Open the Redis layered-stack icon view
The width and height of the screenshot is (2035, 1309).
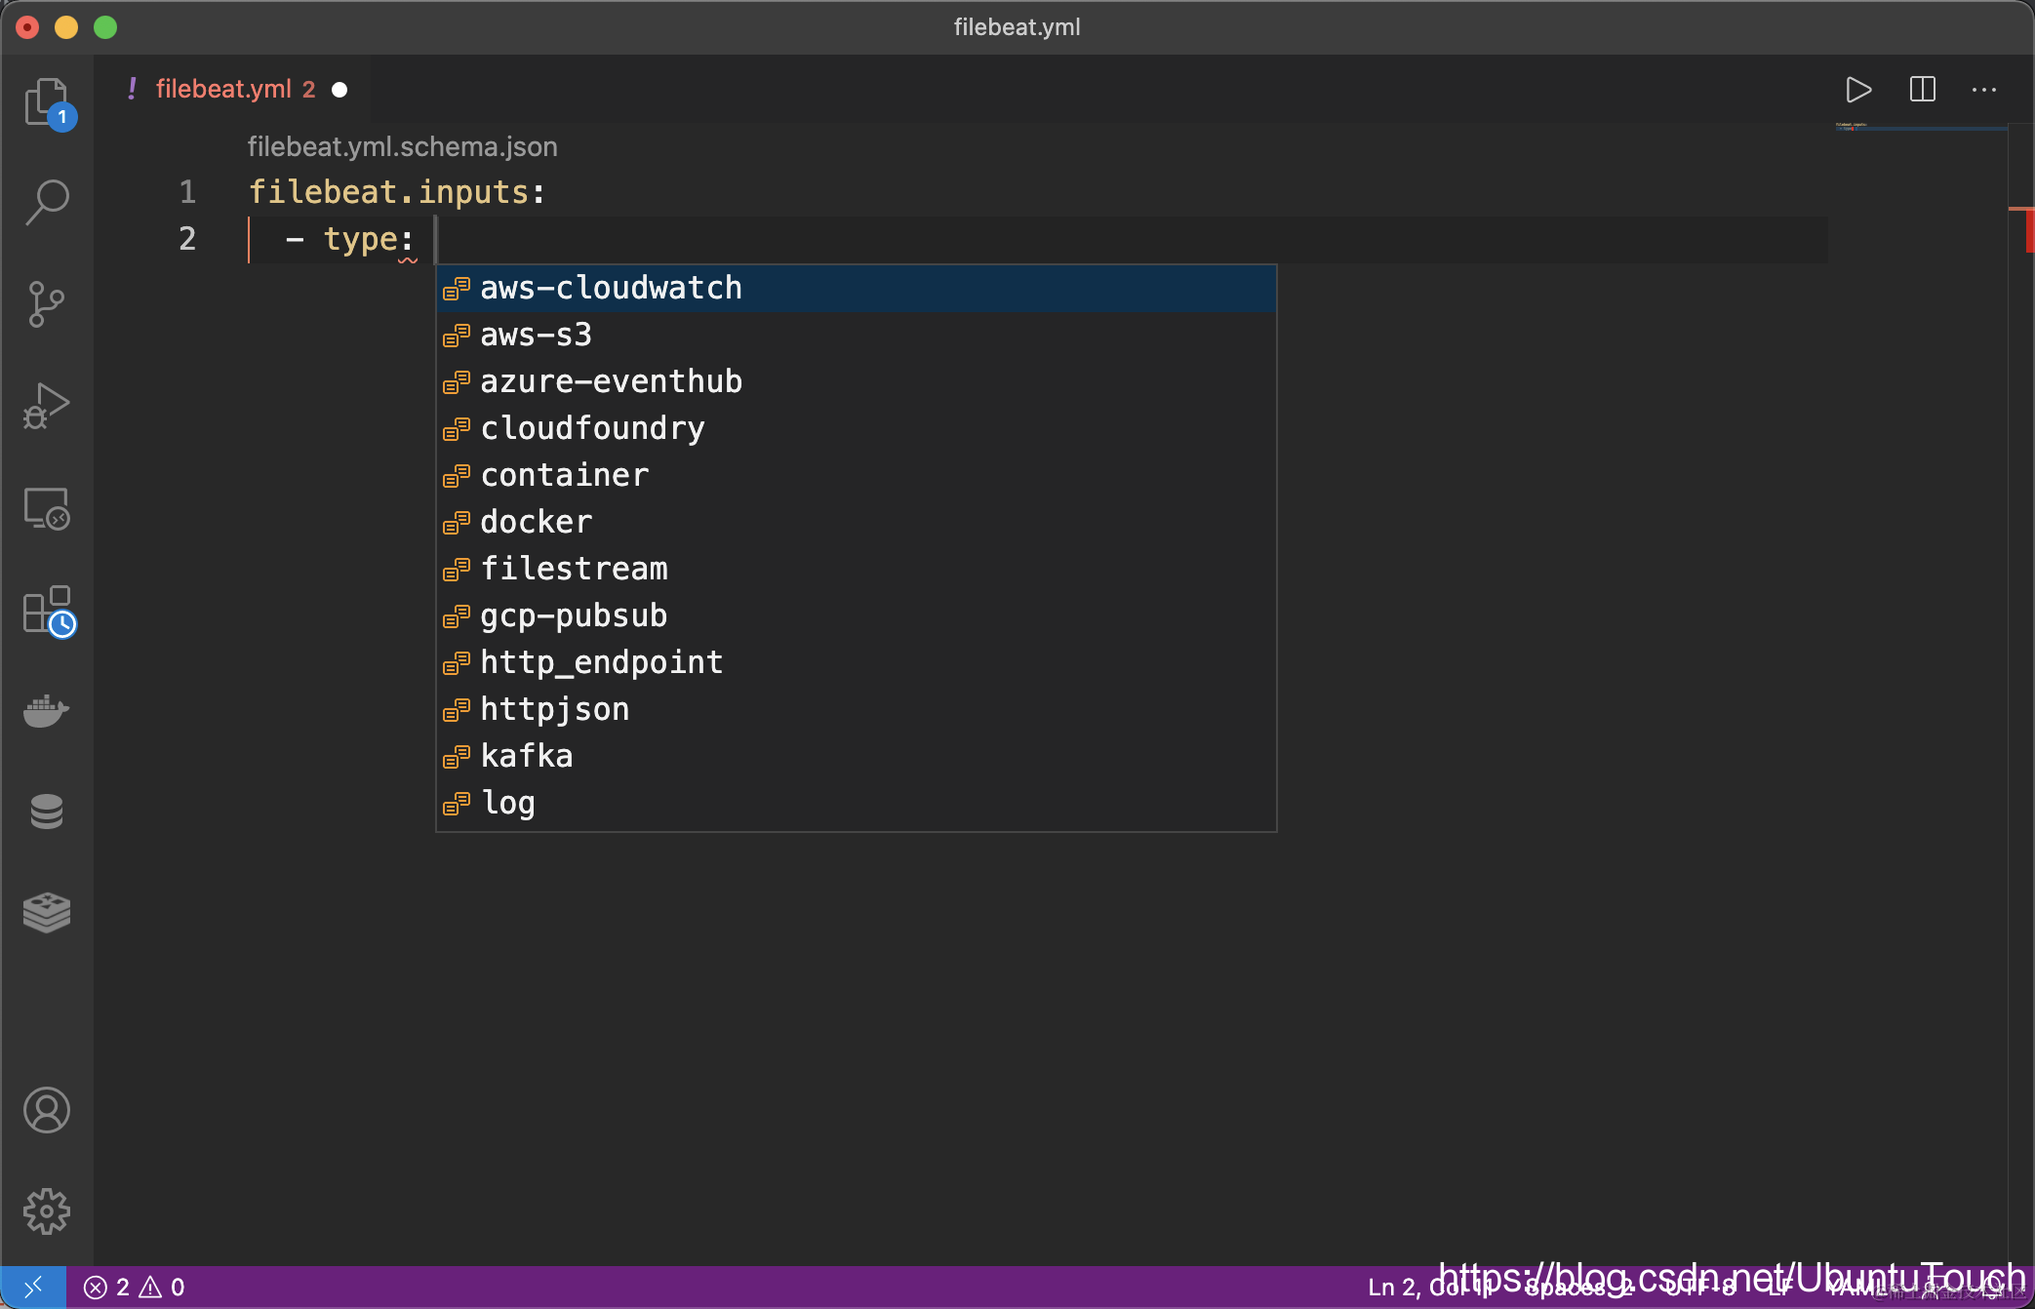pos(47,913)
